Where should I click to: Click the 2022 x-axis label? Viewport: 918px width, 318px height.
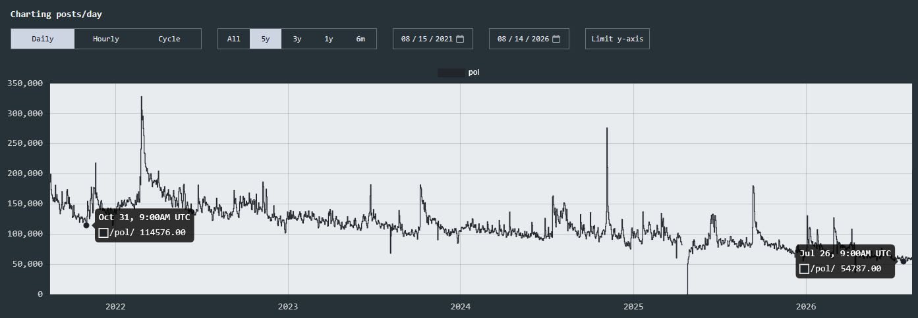115,307
